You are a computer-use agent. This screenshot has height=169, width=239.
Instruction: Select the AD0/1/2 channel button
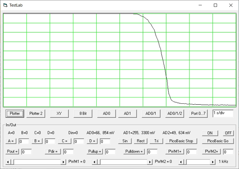(175, 114)
